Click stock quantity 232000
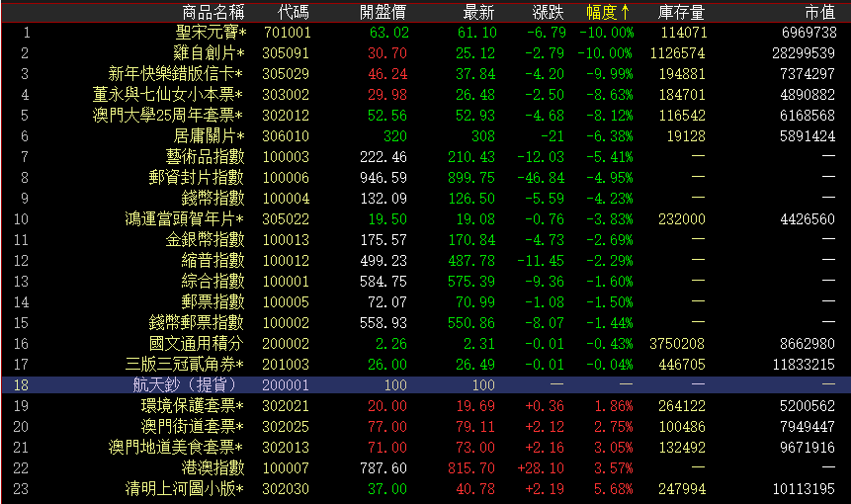Screen dimensions: 851x504 coord(682,219)
